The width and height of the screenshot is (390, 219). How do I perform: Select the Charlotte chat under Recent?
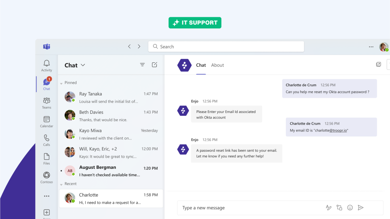click(x=111, y=198)
